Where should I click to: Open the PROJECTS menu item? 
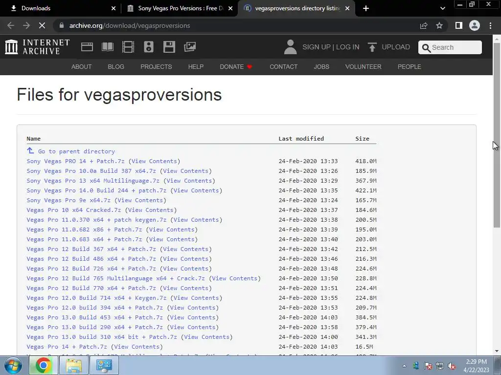pyautogui.click(x=156, y=66)
